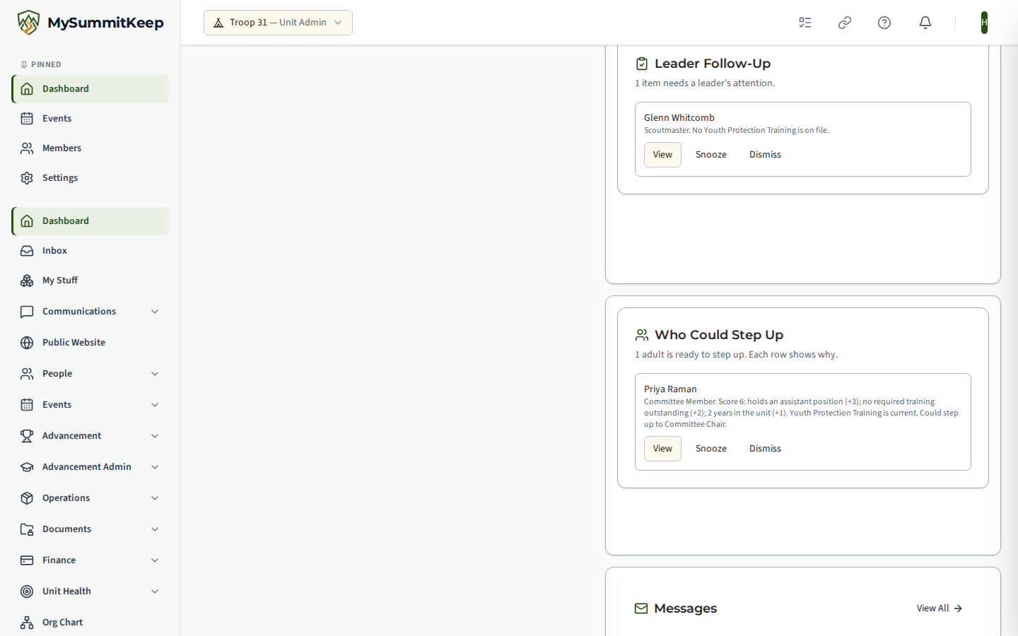
Task: Click the calendar icon of pinned Events
Action: coord(27,119)
